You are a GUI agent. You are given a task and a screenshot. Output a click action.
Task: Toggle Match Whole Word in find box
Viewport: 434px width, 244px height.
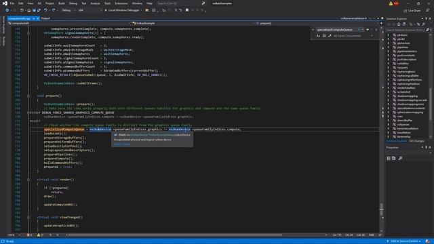coord(324,36)
